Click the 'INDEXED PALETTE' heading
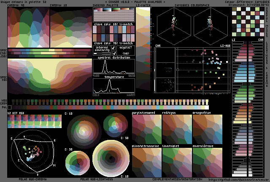Image resolution: width=270 pixels, height=182 pixels. pyautogui.click(x=105, y=5)
